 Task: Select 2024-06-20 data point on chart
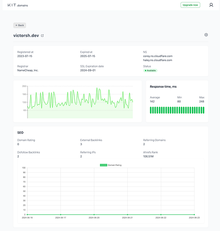[94, 214]
